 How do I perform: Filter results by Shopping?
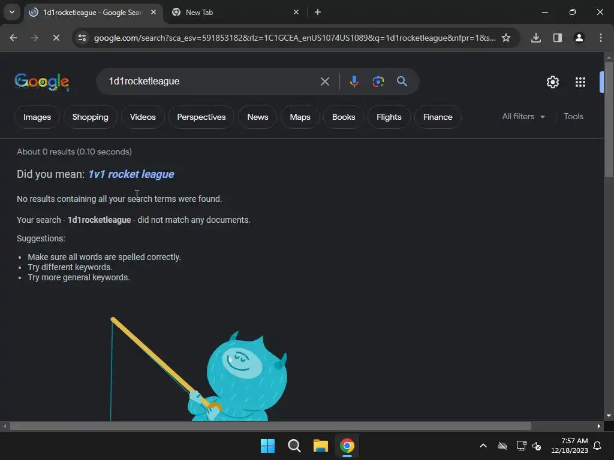click(x=90, y=117)
